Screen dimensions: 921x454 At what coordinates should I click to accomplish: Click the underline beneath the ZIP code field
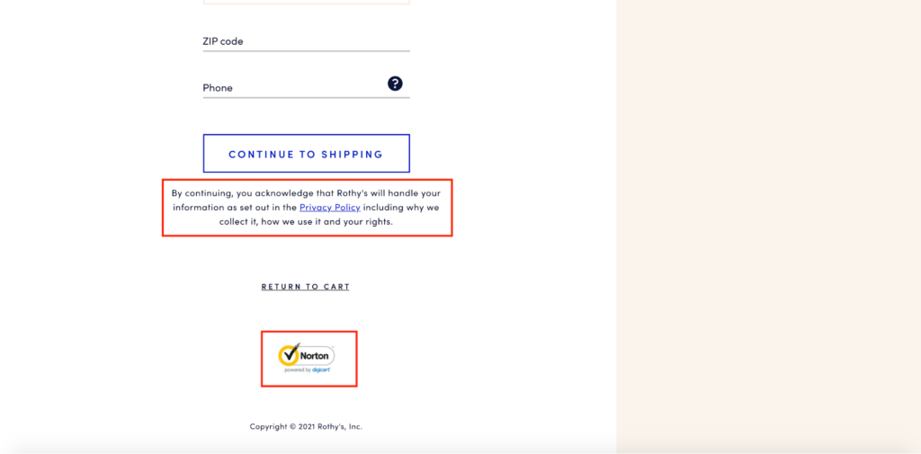(306, 51)
